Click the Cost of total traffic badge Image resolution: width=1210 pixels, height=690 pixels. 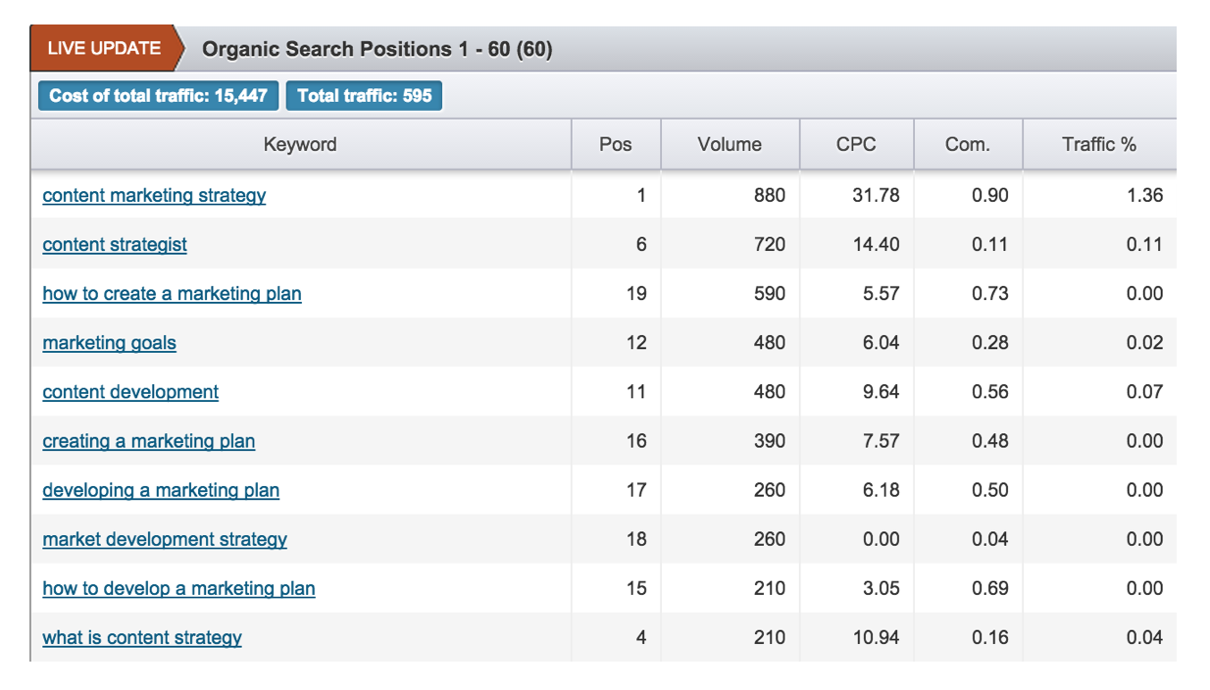pyautogui.click(x=159, y=96)
